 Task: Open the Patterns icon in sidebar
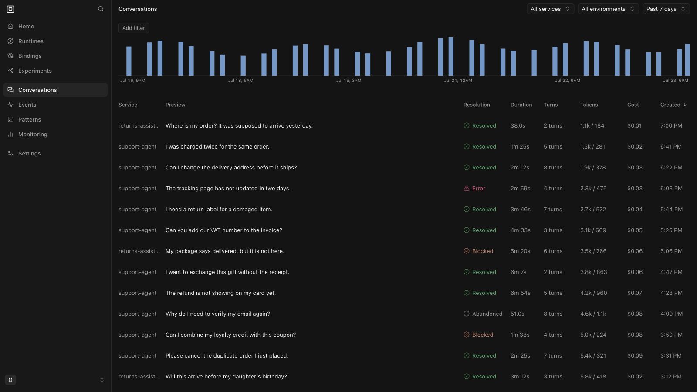coord(10,119)
